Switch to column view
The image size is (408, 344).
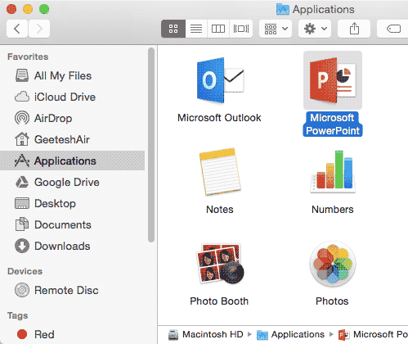[x=218, y=29]
